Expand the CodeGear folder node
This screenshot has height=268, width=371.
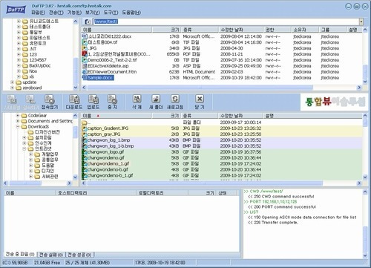[x=18, y=116]
